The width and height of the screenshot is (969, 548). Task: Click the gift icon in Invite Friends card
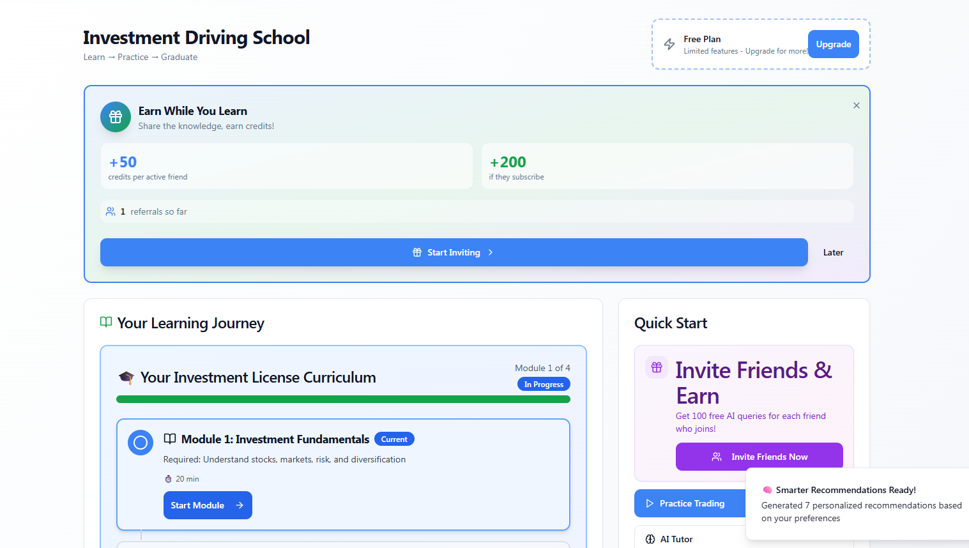coord(657,367)
